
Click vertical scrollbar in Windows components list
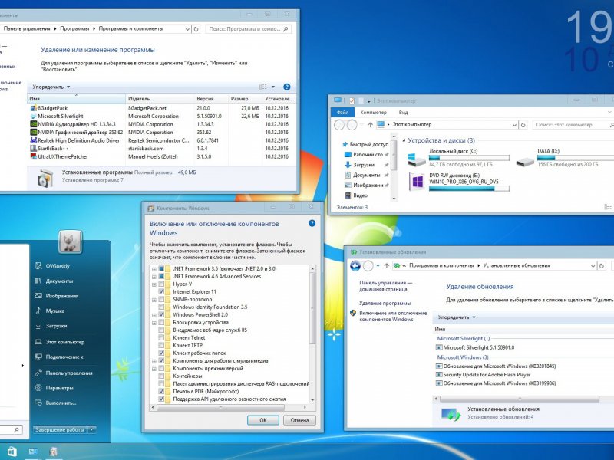312,308
